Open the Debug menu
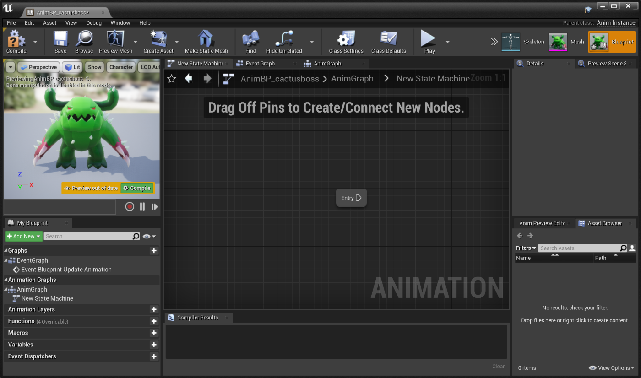This screenshot has width=641, height=378. coord(94,23)
